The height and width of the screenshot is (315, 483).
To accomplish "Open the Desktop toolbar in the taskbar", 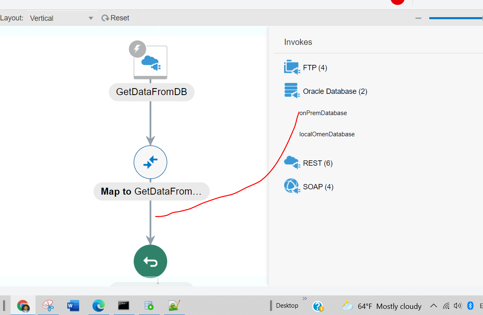I will [287, 306].
